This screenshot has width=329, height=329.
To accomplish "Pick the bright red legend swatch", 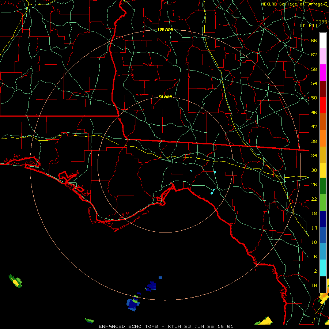I will pos(323,106).
